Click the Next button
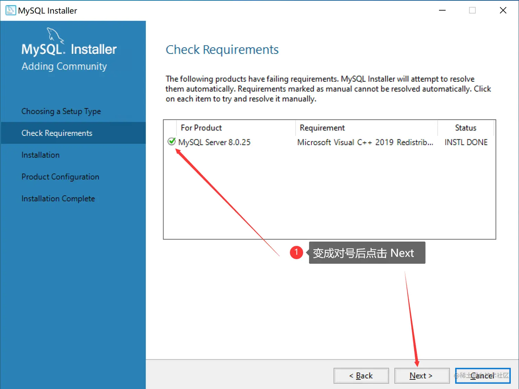 coord(422,376)
